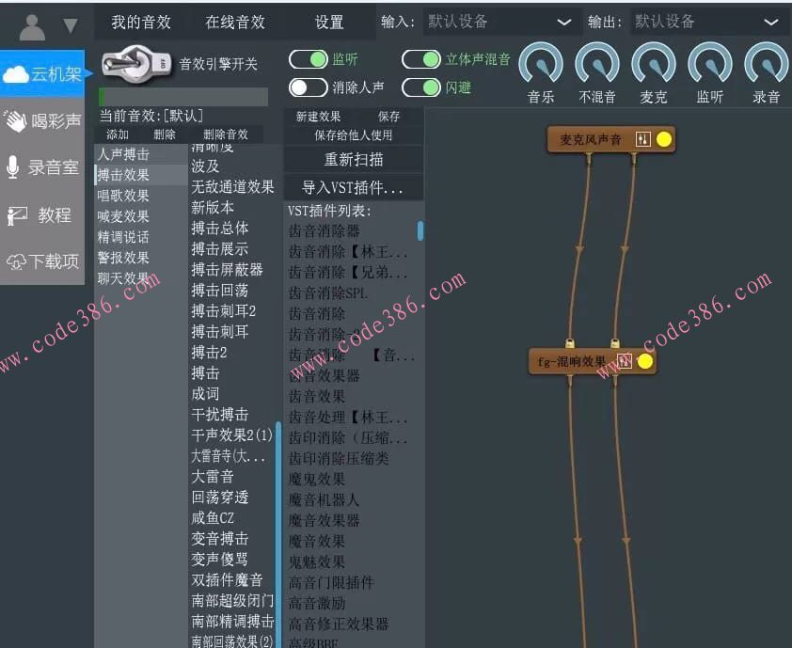Disable the 闪避 ducking toggle
The image size is (792, 648).
click(423, 87)
